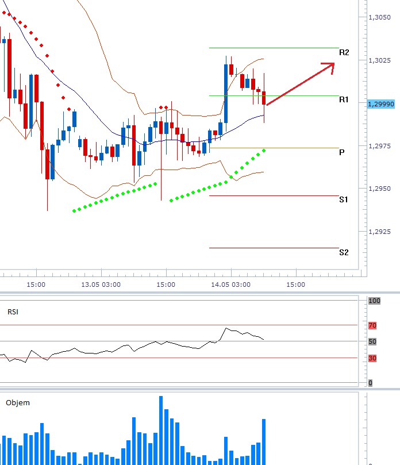Click the orange pivot P line
This screenshot has height=465, width=400.
click(274, 148)
